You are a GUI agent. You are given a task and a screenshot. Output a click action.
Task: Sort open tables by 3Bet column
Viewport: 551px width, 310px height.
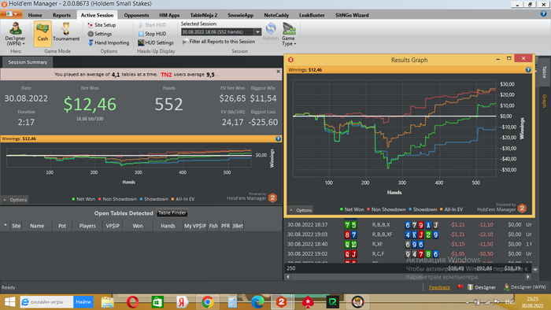(238, 226)
